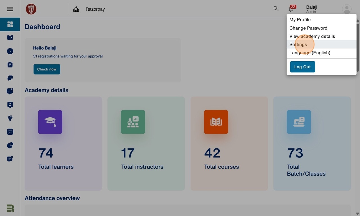The width and height of the screenshot is (360, 216).
Task: Click the clock icon in sidebar
Action: click(x=10, y=51)
